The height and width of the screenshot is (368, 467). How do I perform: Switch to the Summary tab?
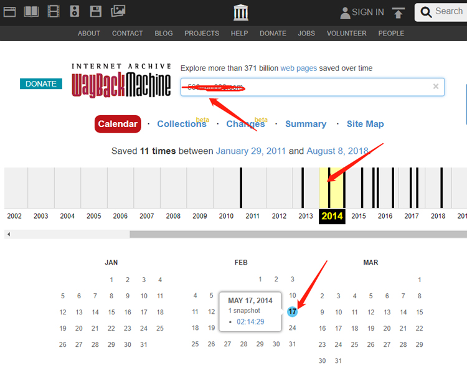[306, 124]
